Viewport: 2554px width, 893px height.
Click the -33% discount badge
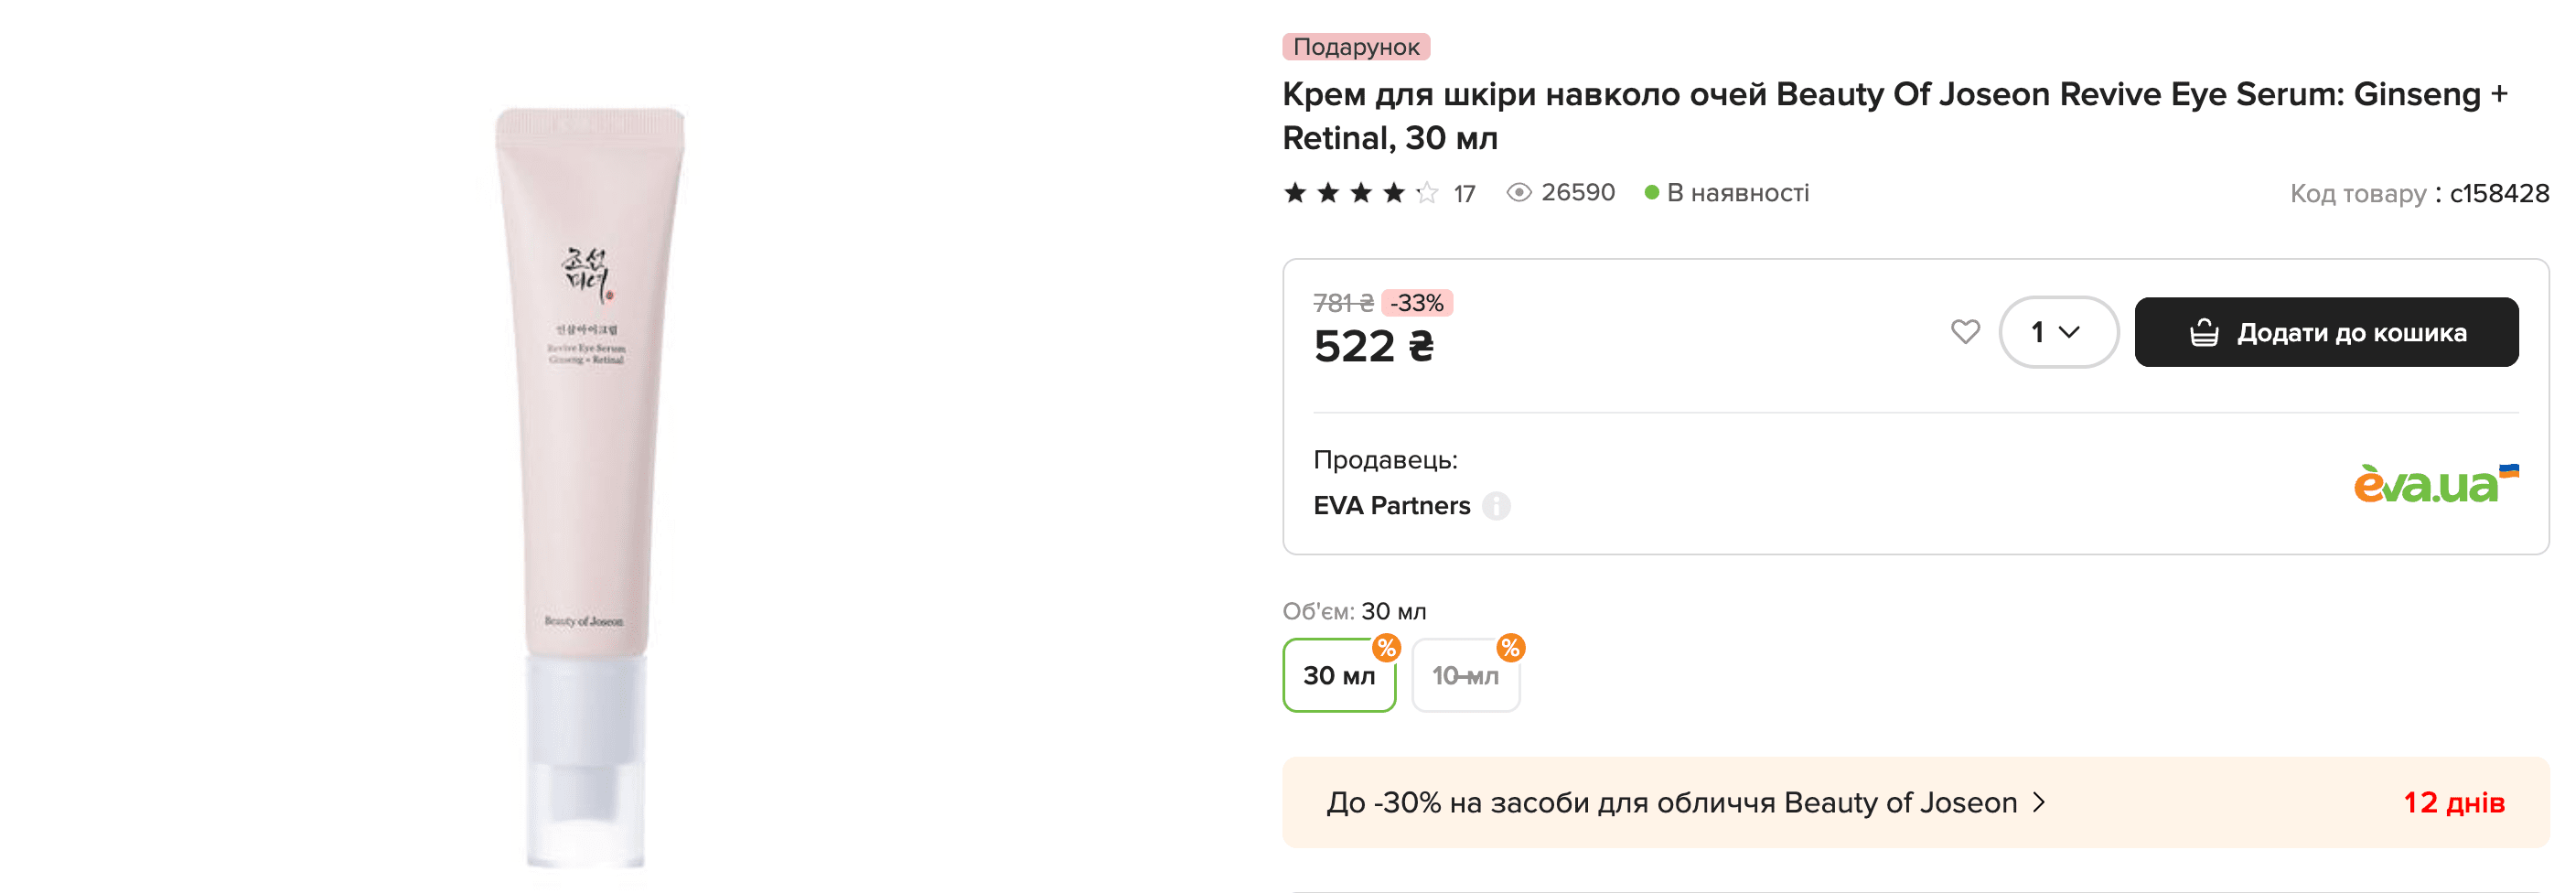pos(1416,303)
